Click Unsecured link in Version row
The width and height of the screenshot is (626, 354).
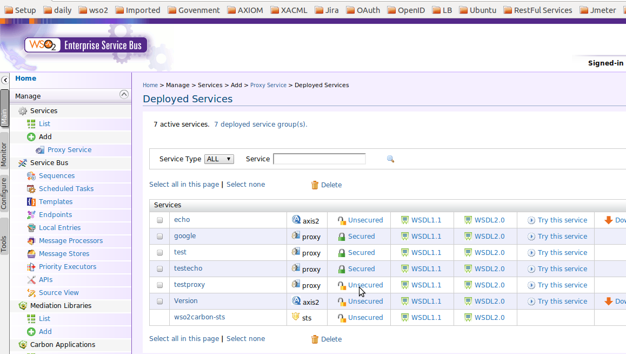(x=365, y=301)
